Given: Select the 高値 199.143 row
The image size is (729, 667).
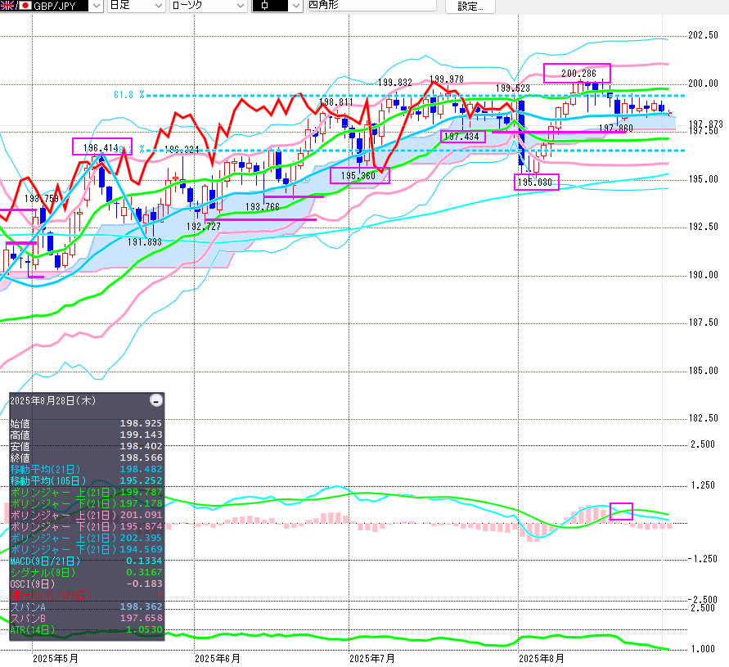Looking at the screenshot, I should 87,435.
